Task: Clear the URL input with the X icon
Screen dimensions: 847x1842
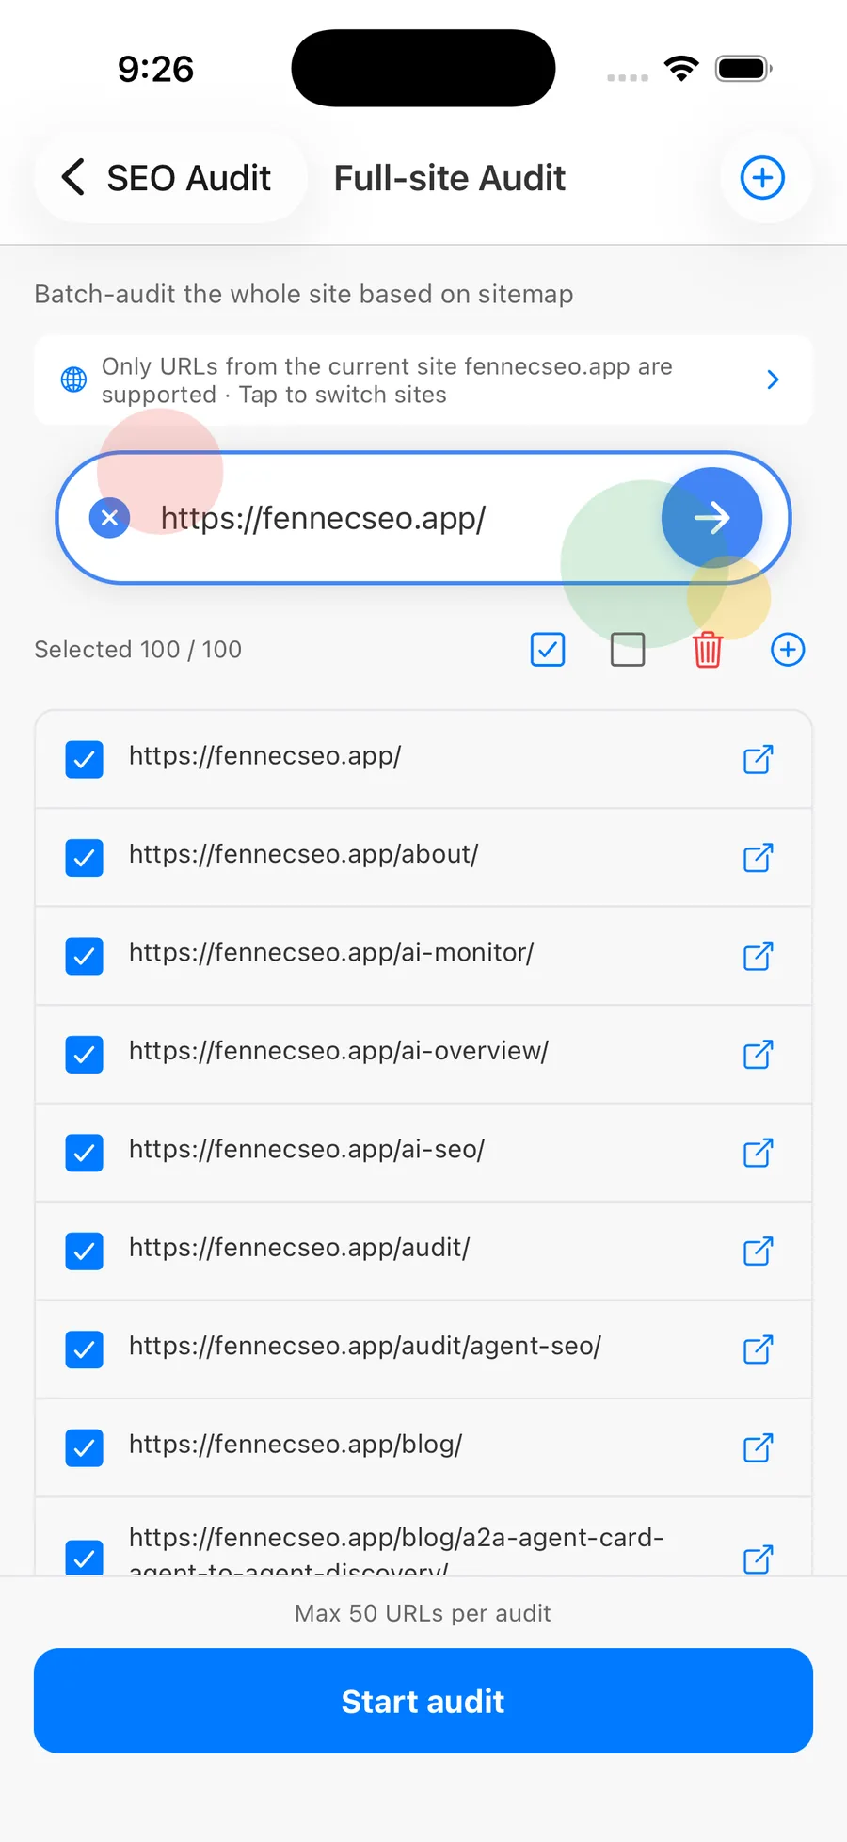Action: point(109,518)
